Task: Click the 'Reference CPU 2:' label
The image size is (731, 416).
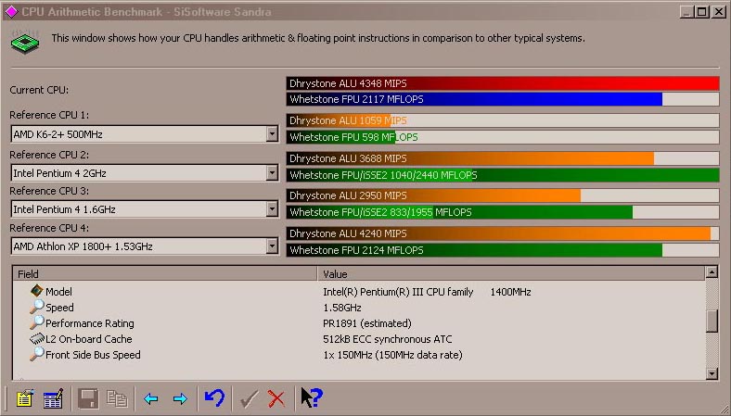Action: point(49,155)
